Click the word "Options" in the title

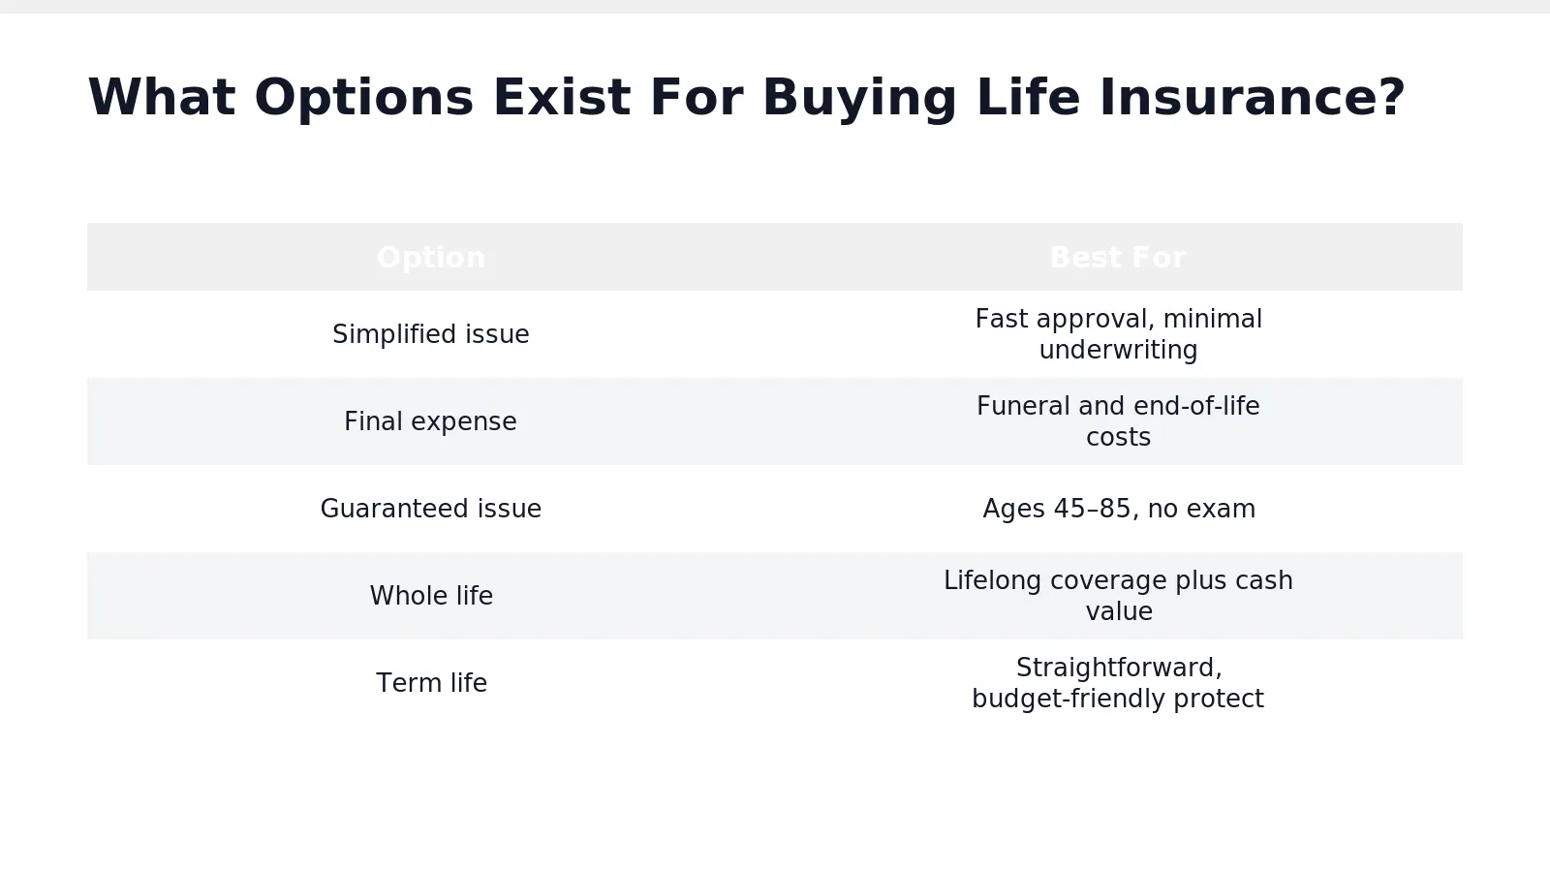pyautogui.click(x=364, y=98)
